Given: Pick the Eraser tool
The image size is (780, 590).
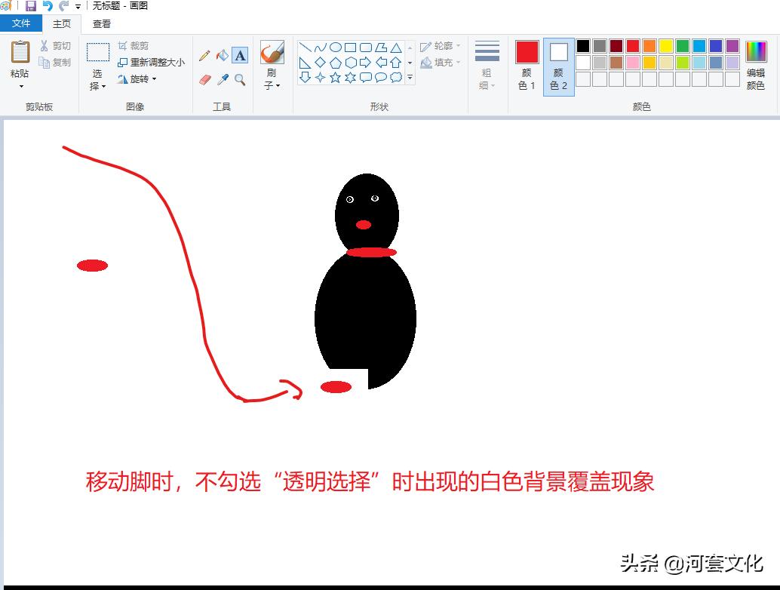Looking at the screenshot, I should (204, 79).
